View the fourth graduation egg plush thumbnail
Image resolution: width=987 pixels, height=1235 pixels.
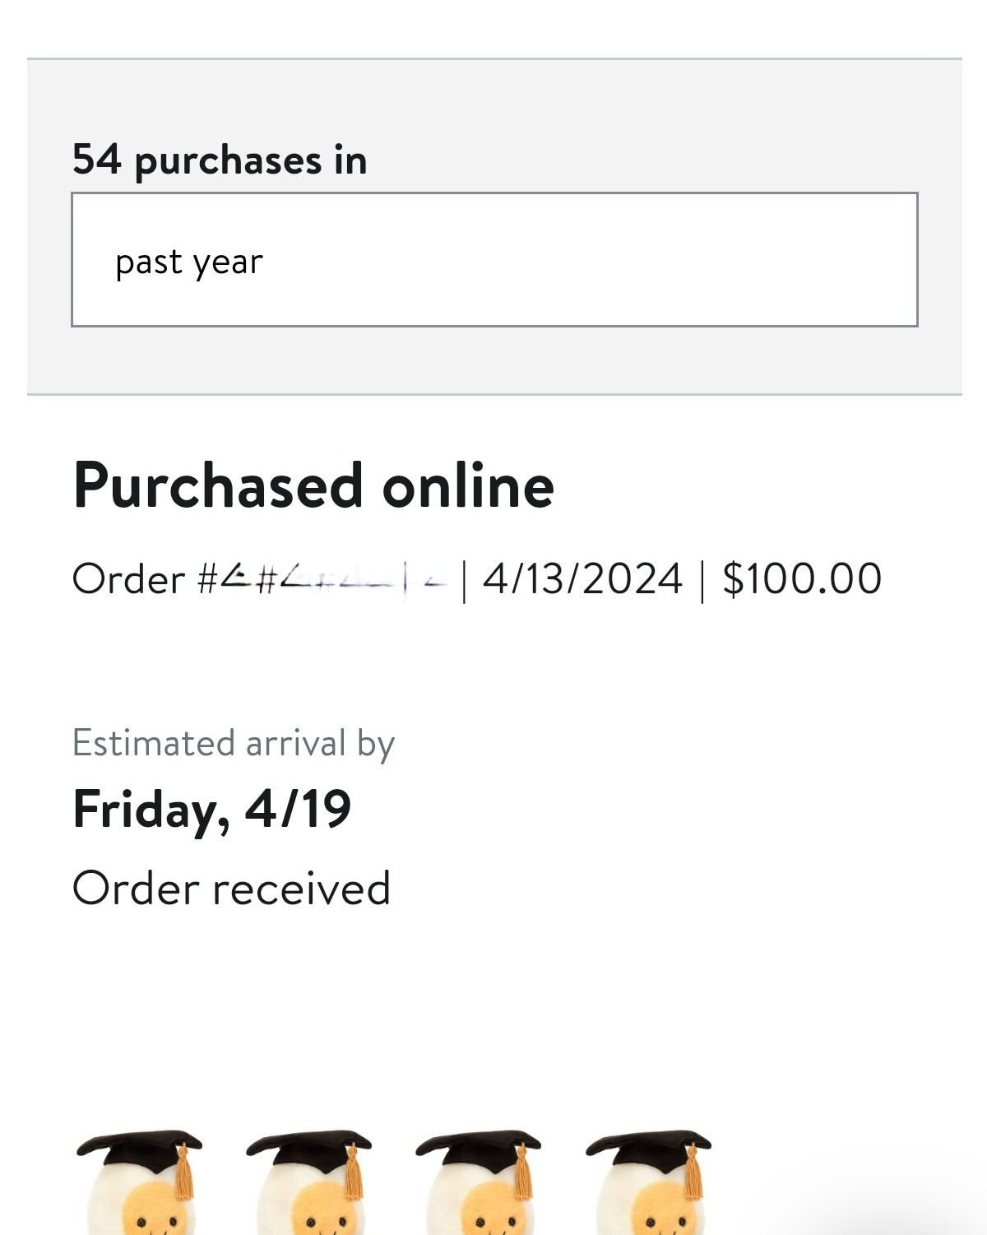tap(648, 1182)
